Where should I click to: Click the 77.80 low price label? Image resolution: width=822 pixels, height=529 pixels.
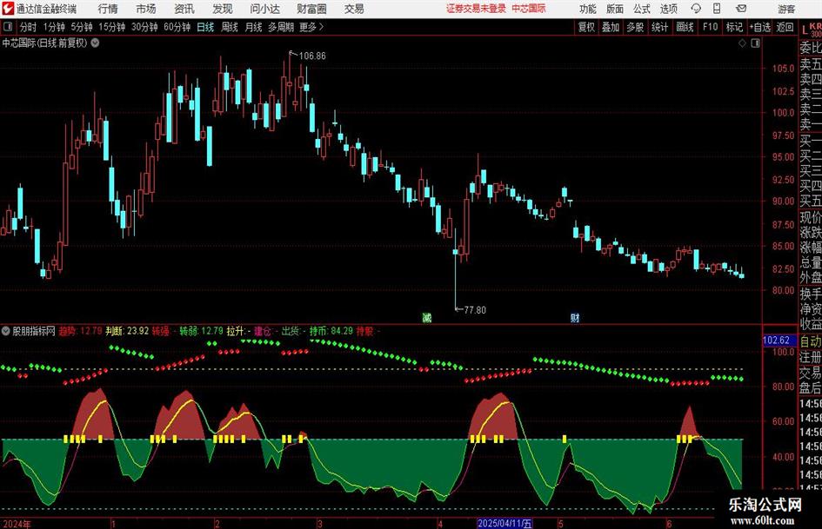coord(475,310)
